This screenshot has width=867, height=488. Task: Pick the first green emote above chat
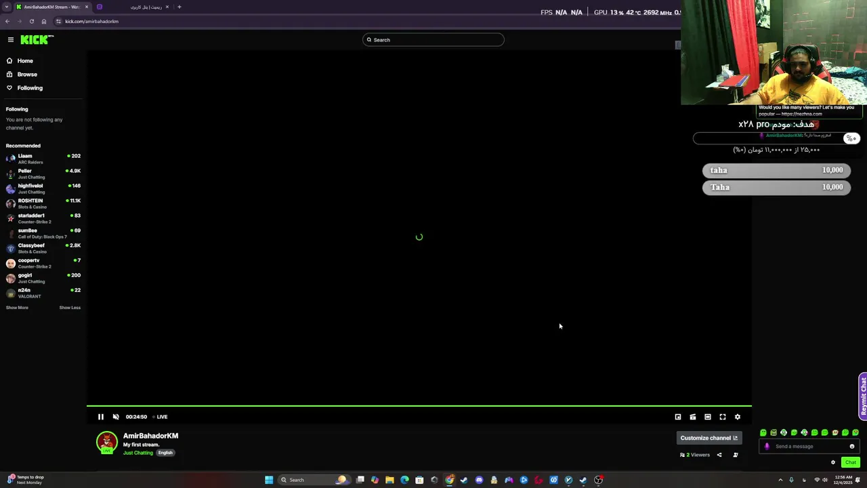[763, 432]
